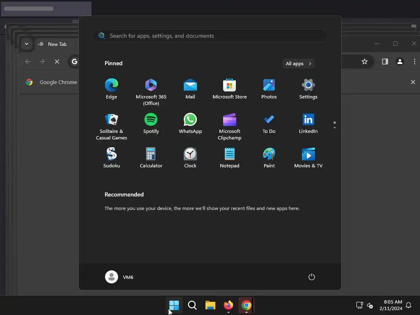The image size is (420, 315).
Task: Click the power button in Start menu
Action: 312,277
